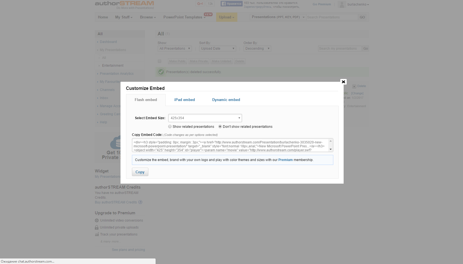The image size is (463, 264).
Task: Focus the Search my presentations field
Action: (340, 49)
